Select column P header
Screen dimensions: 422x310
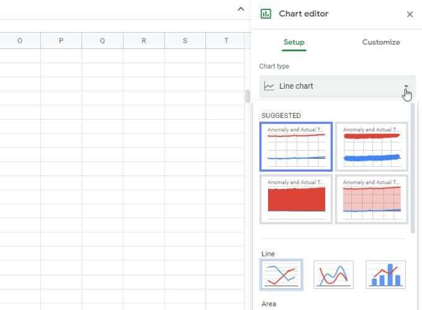click(x=61, y=41)
